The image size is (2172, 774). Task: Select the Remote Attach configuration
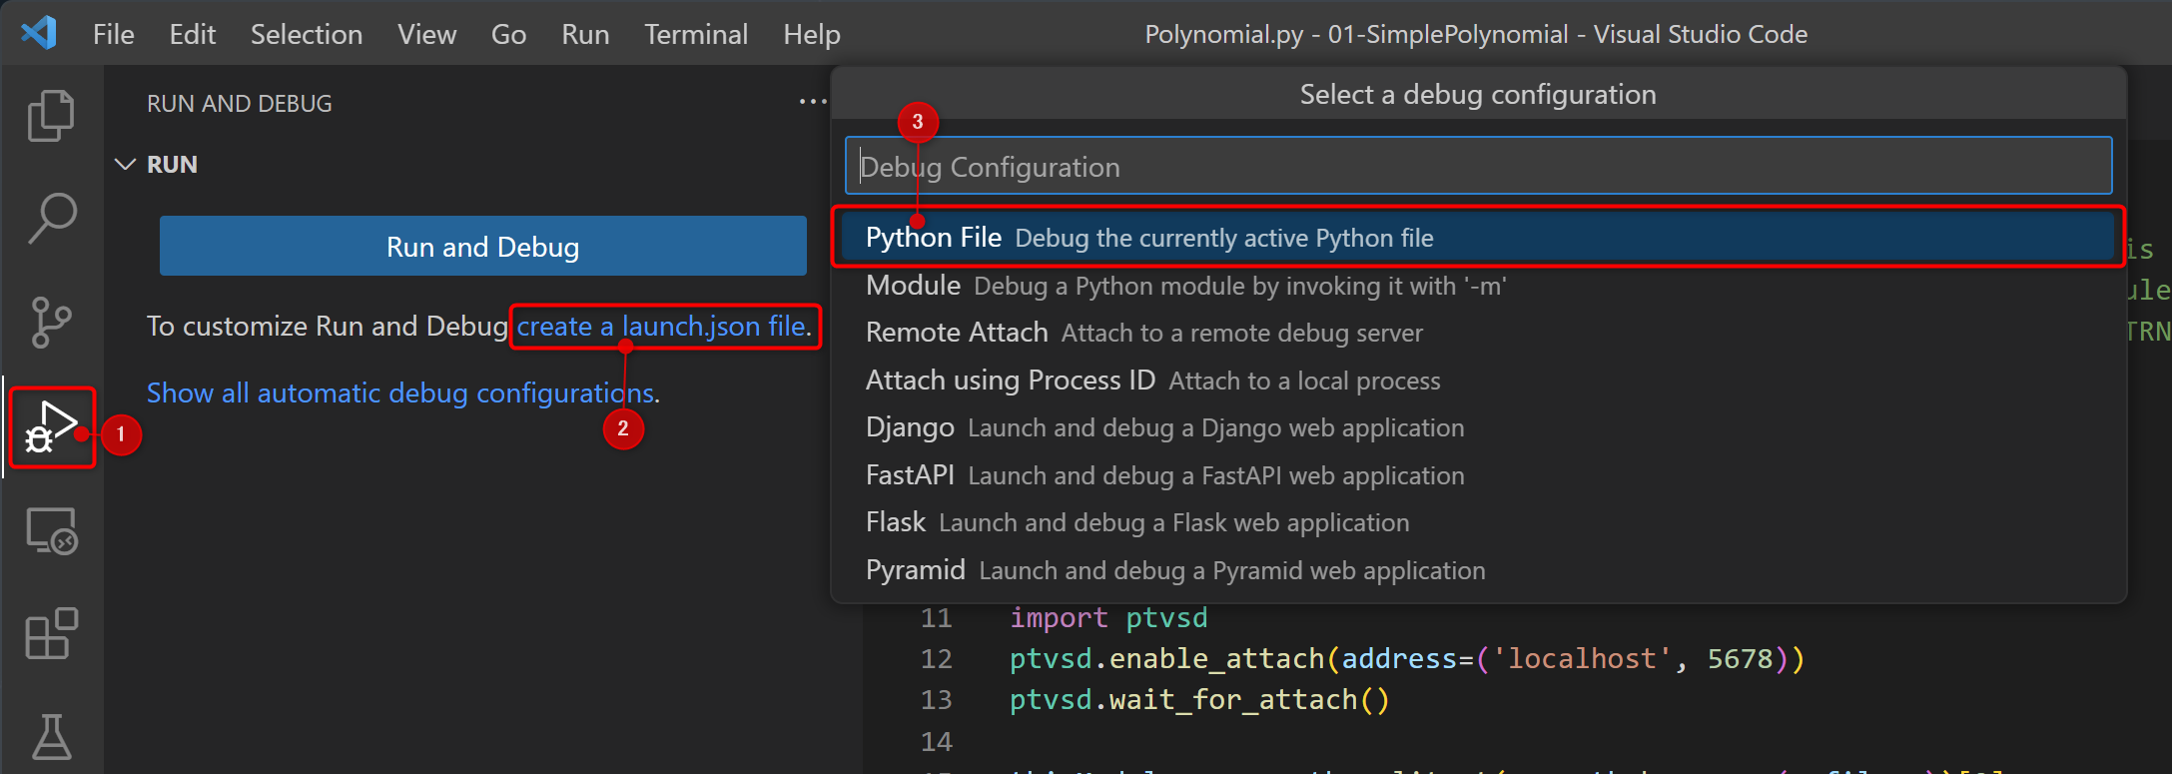tap(1478, 333)
